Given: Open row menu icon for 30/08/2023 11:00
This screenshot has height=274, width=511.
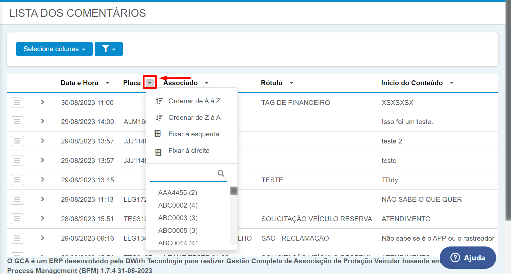Looking at the screenshot, I should click(x=17, y=102).
